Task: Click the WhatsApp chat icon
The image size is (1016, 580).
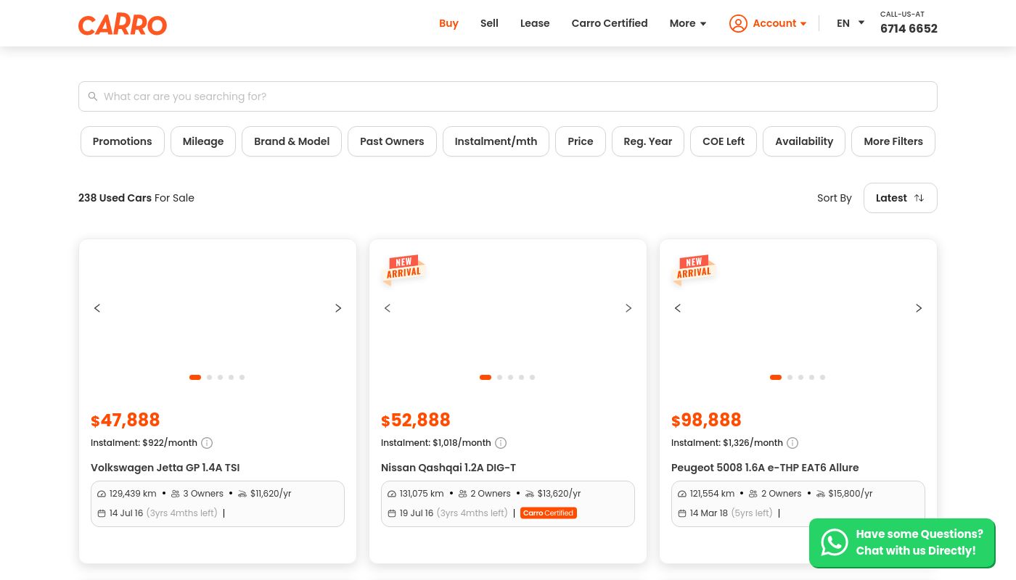Action: point(835,542)
